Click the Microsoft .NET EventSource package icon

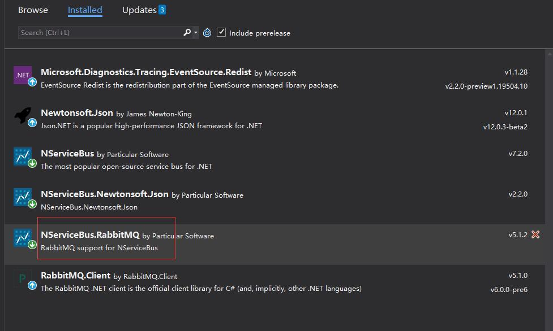(x=23, y=75)
